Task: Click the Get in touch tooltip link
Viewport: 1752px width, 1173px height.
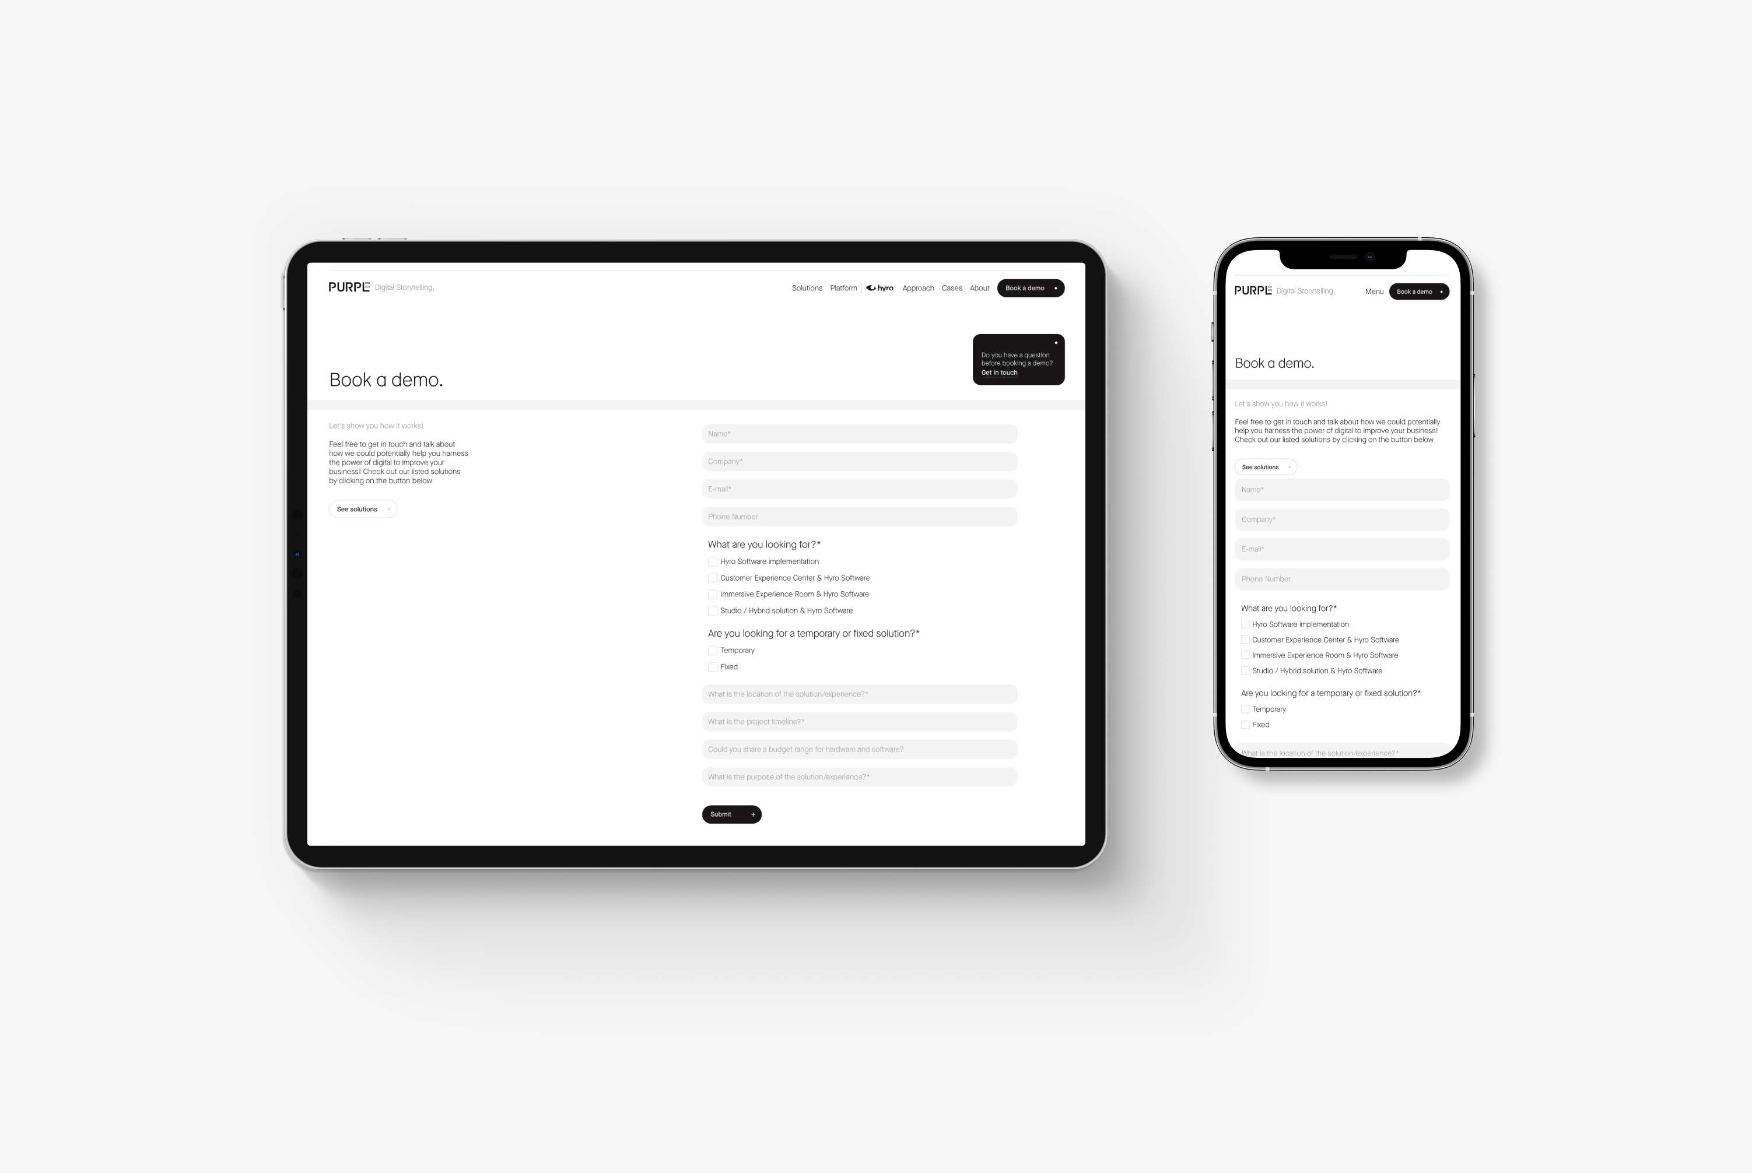Action: point(999,372)
